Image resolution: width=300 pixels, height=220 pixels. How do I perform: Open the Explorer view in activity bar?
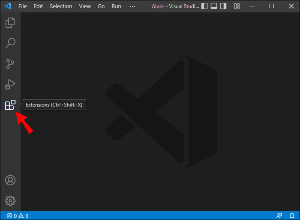(x=10, y=23)
